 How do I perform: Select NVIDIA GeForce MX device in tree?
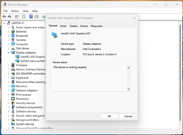tap(33, 61)
